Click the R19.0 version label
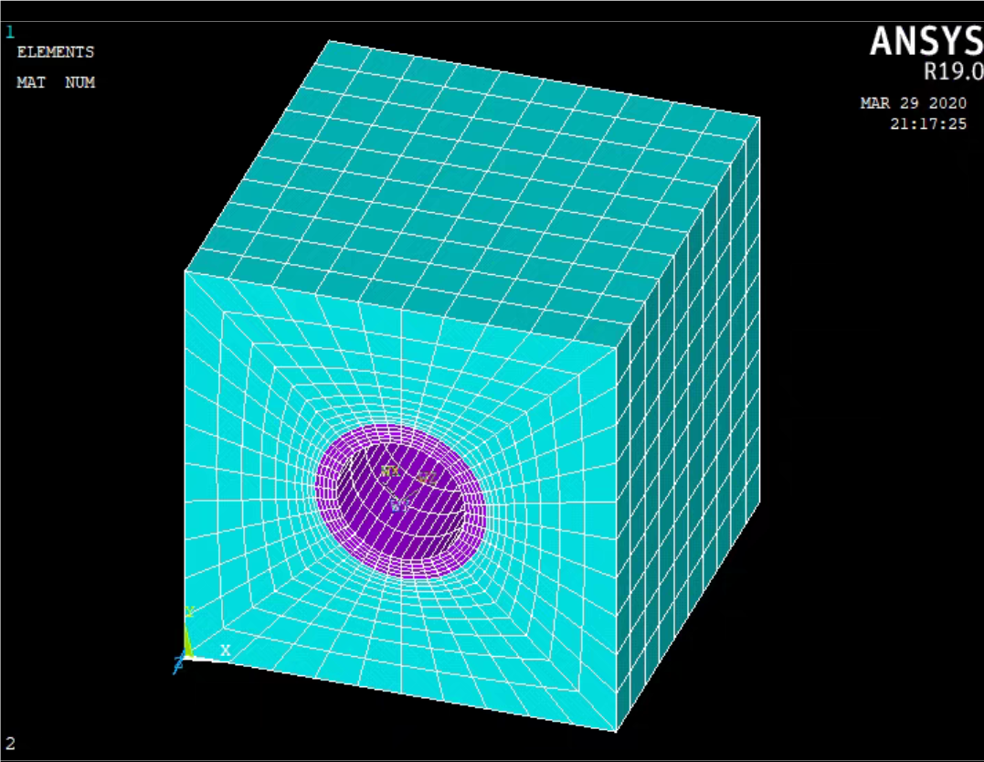The height and width of the screenshot is (762, 984). [x=953, y=71]
